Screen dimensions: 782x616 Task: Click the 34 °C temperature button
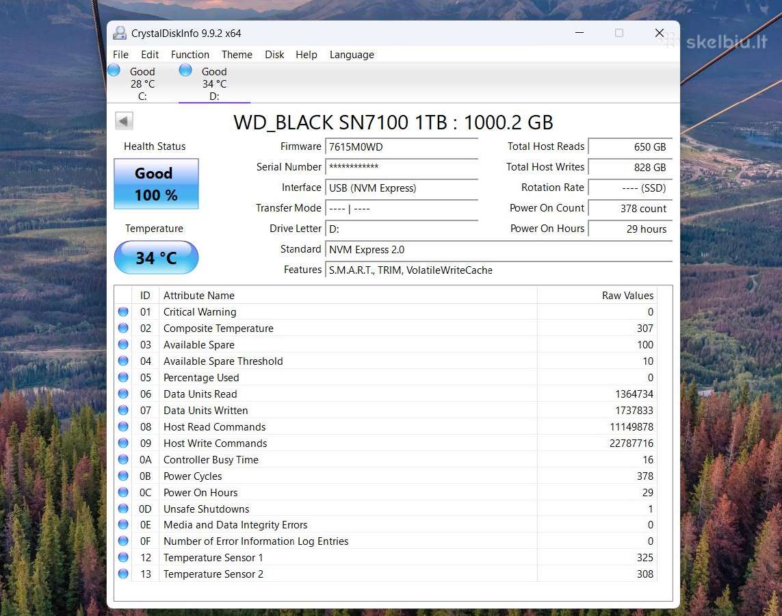(156, 257)
